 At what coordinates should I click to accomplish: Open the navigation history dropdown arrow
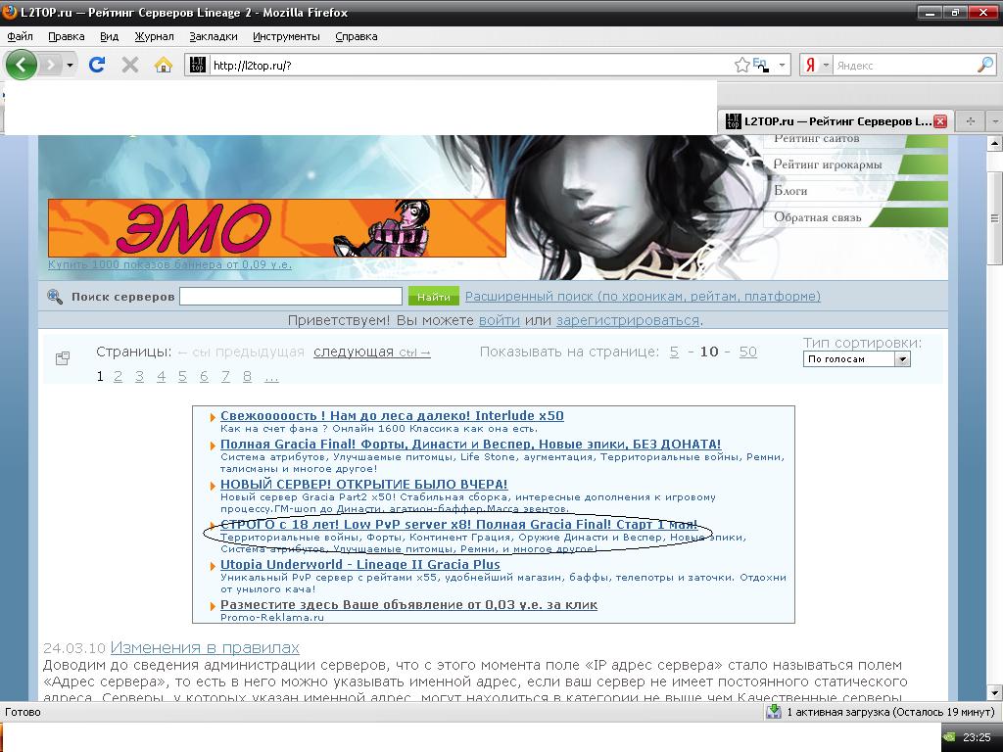tap(70, 66)
